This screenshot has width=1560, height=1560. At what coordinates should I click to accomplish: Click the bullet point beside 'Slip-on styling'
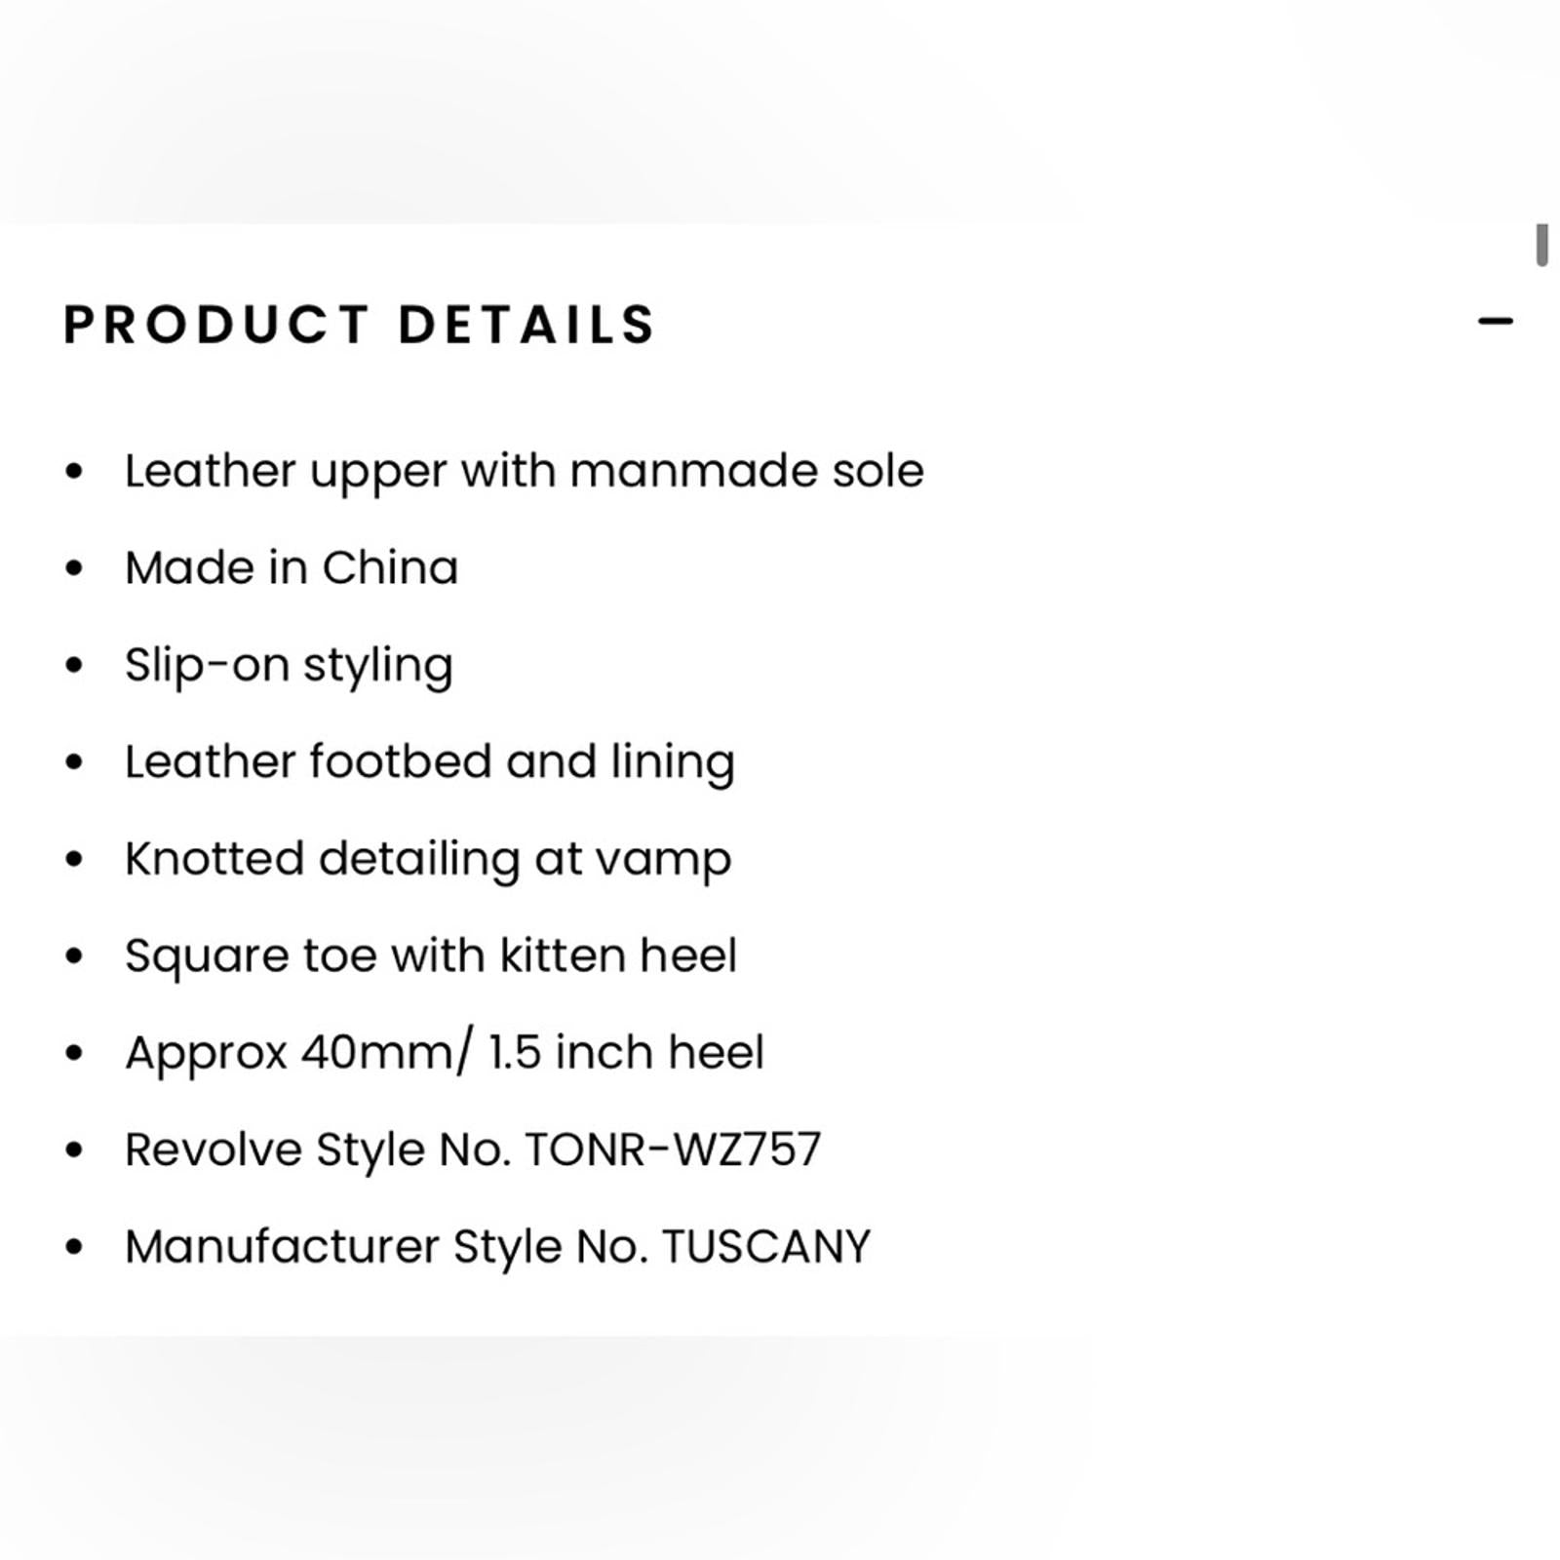(x=74, y=665)
